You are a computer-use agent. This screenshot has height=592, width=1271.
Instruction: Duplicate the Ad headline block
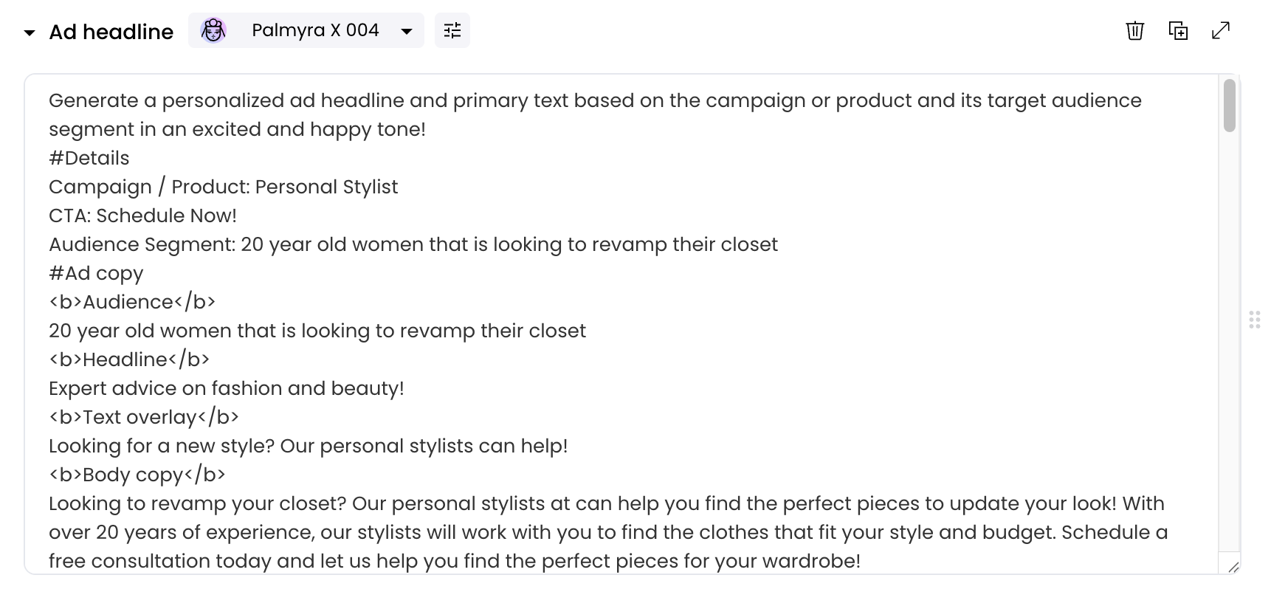(x=1178, y=30)
